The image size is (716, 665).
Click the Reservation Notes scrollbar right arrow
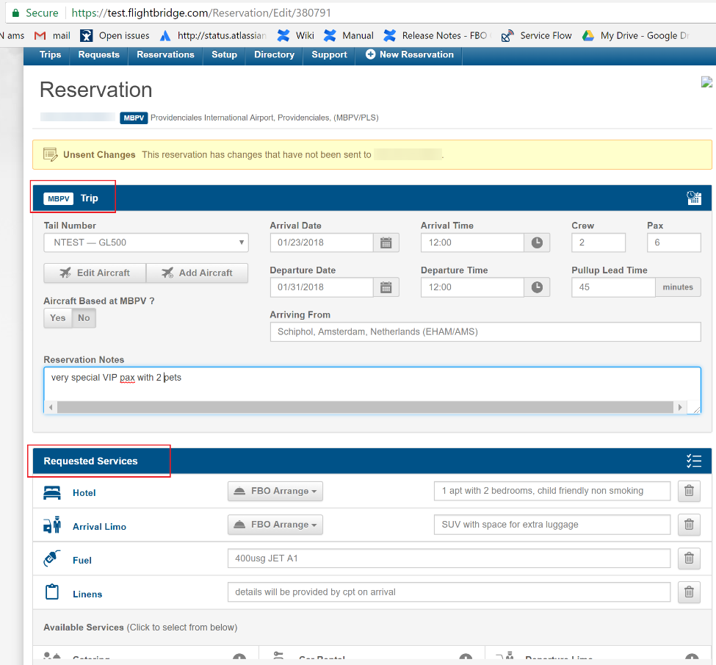680,407
